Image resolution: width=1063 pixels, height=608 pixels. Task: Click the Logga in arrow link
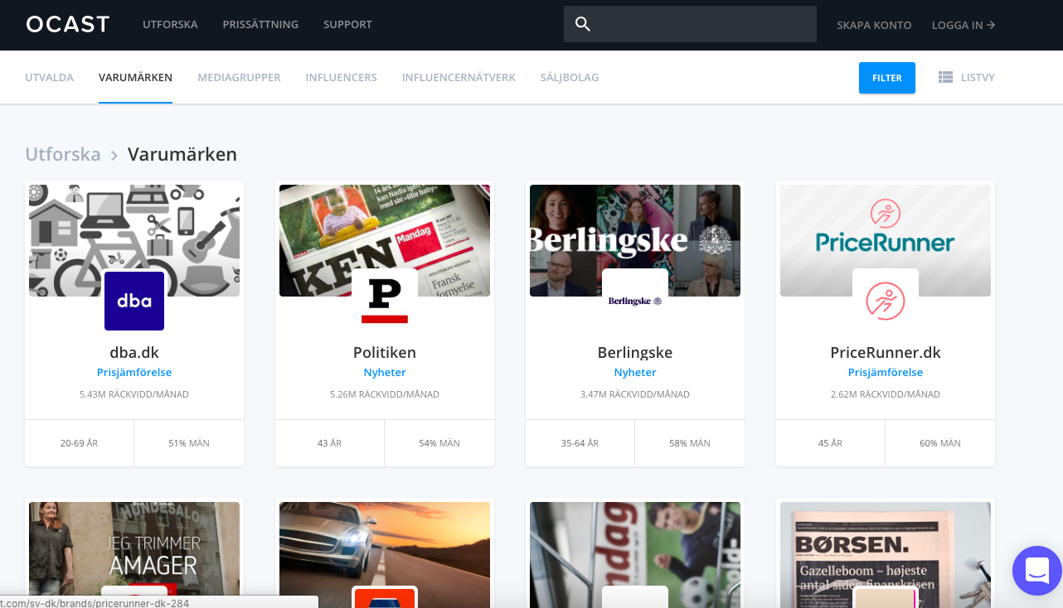point(963,25)
